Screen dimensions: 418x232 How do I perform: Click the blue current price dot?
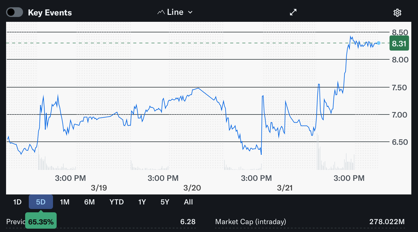(x=379, y=43)
